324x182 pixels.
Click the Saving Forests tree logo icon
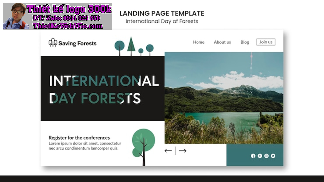[52, 43]
